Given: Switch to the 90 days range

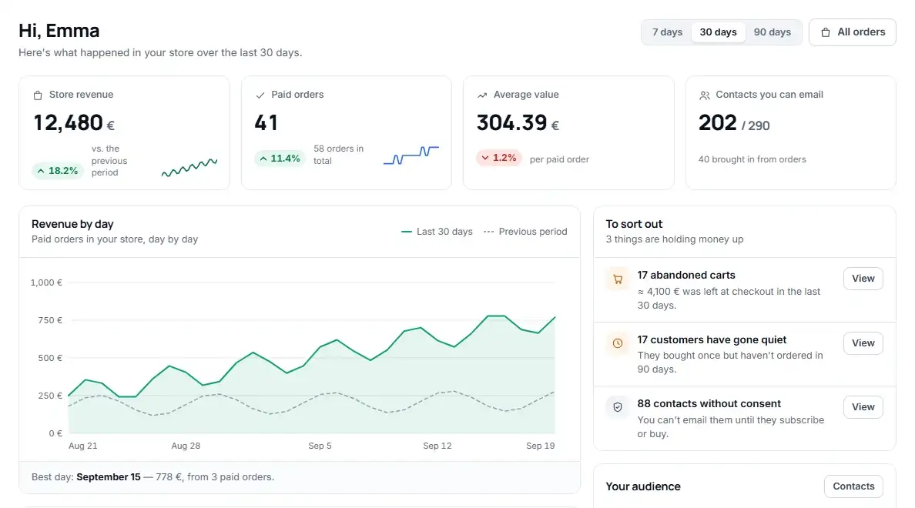Looking at the screenshot, I should click(x=772, y=32).
